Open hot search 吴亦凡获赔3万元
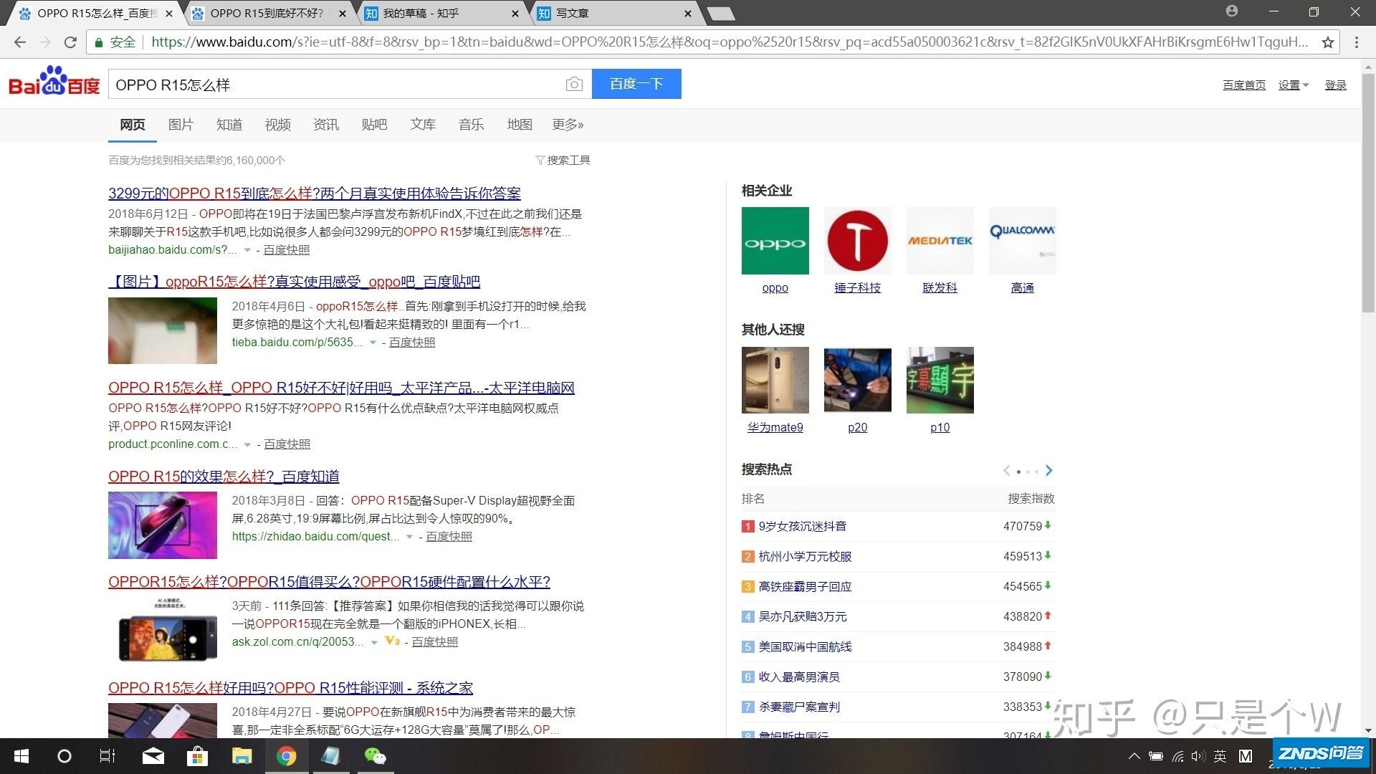This screenshot has height=774, width=1376. (x=802, y=616)
